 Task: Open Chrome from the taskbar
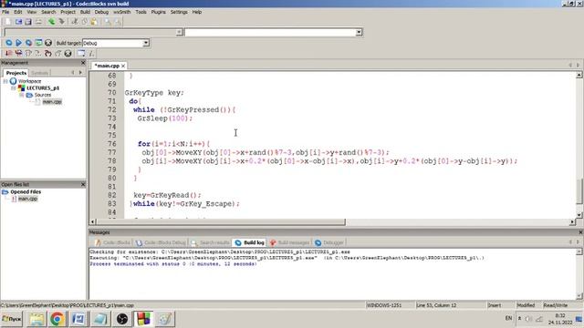click(x=57, y=319)
